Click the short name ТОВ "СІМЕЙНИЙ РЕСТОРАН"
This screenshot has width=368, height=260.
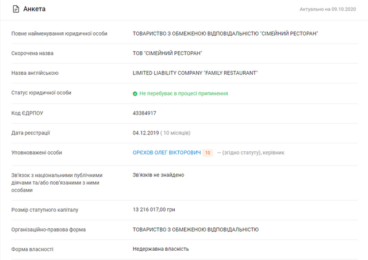pos(167,53)
